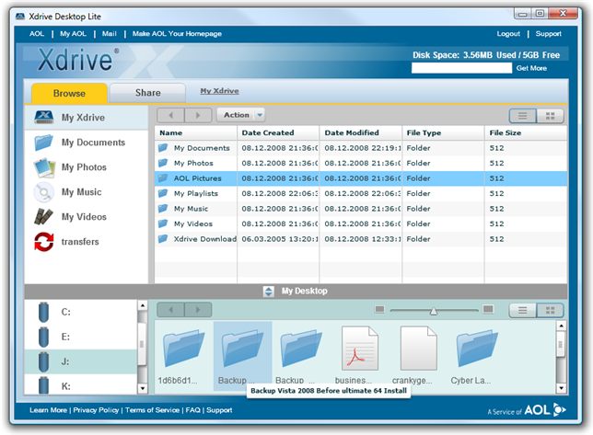This screenshot has height=435, width=593.
Task: Toggle the My Desktop panel expander arrows
Action: pos(269,292)
